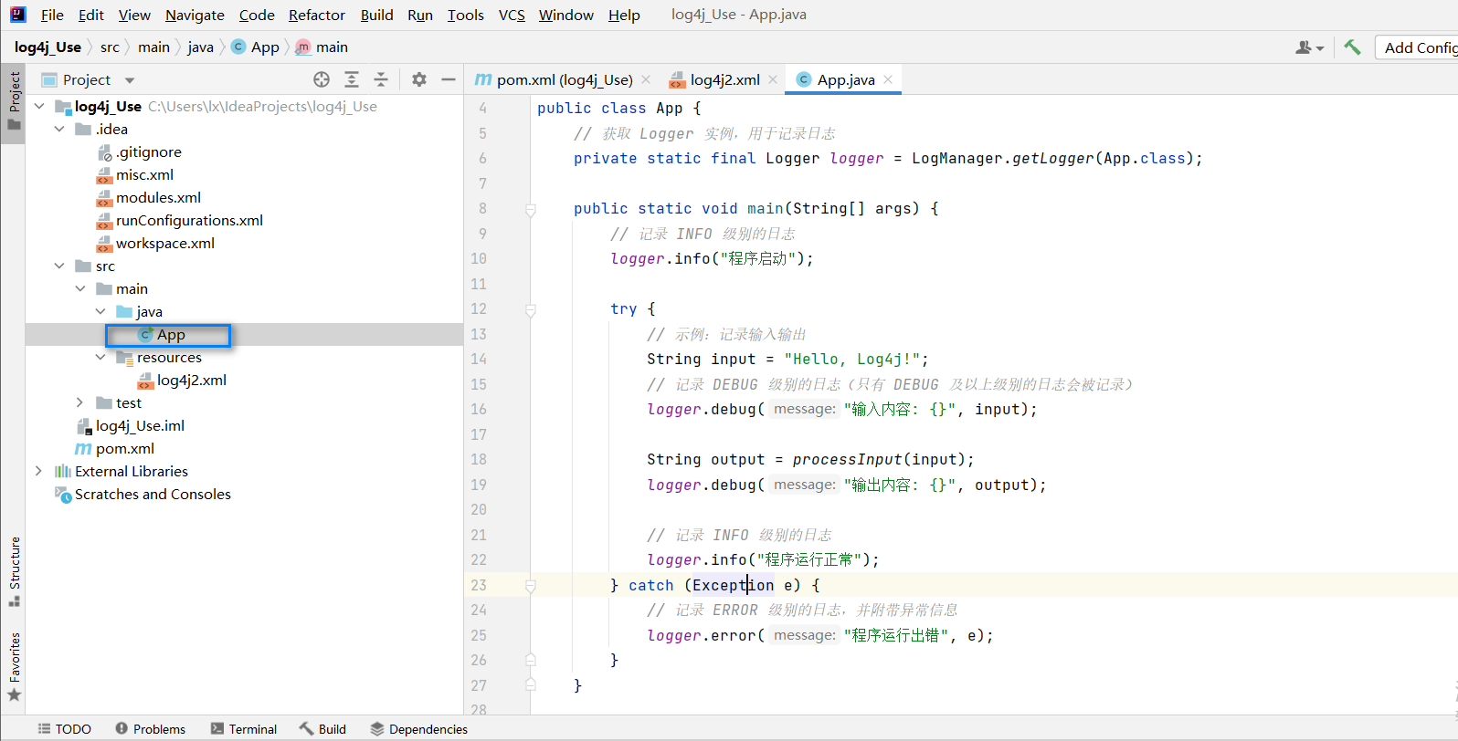Click the Build Project hammer icon
The width and height of the screenshot is (1458, 741).
[1352, 47]
